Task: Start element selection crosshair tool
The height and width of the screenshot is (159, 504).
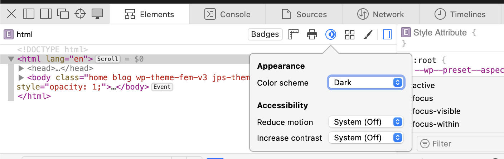Action: coord(80,14)
